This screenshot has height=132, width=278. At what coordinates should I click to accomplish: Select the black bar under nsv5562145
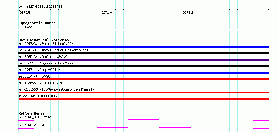144,66
